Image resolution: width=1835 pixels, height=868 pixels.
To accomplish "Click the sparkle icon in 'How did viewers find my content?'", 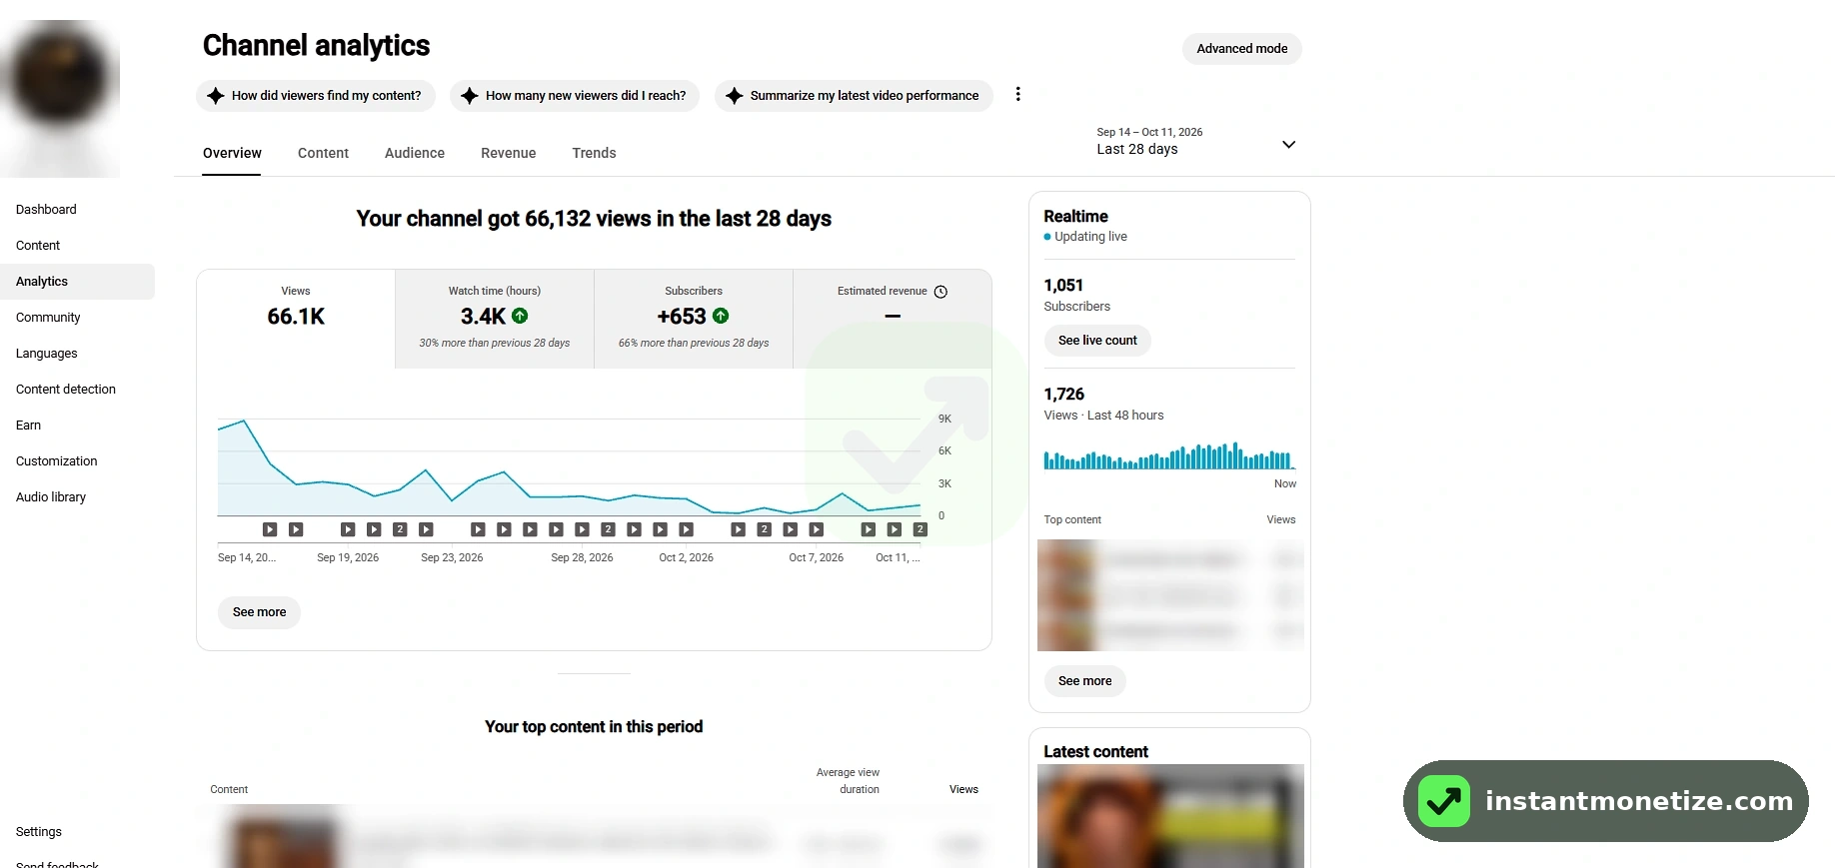I will tap(215, 96).
